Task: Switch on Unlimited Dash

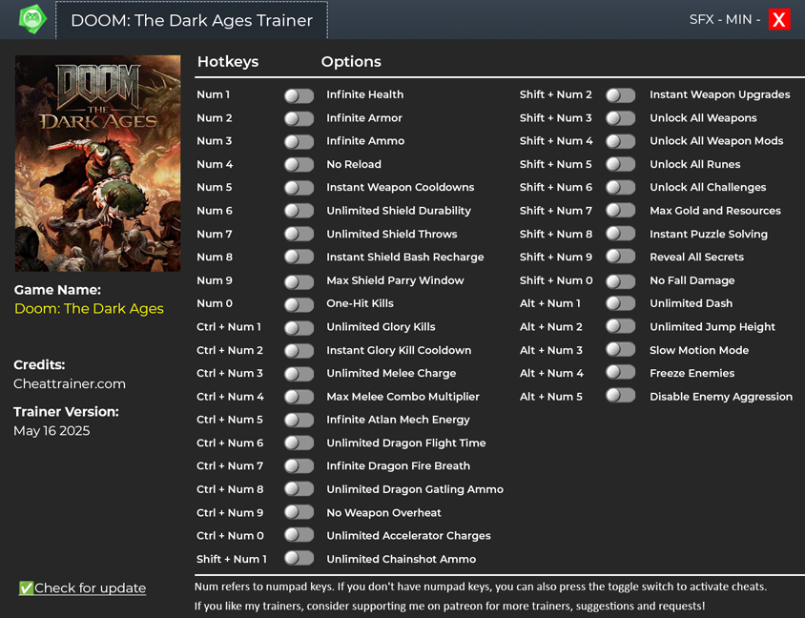Action: click(621, 303)
